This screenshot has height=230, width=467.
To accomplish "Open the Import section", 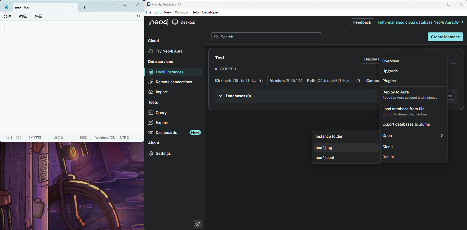I will click(x=162, y=92).
